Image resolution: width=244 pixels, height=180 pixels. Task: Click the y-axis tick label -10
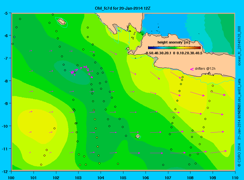(4, 126)
